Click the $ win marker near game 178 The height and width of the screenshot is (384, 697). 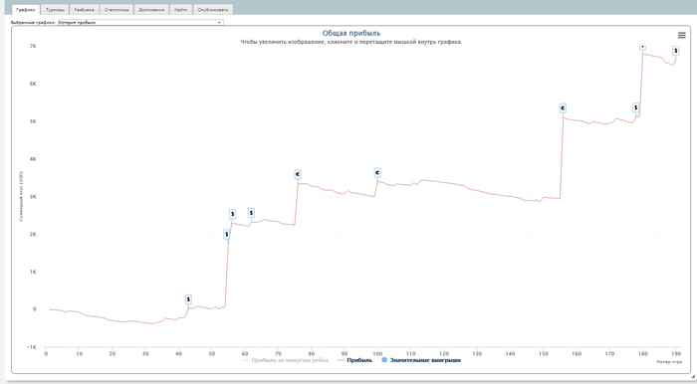point(635,107)
